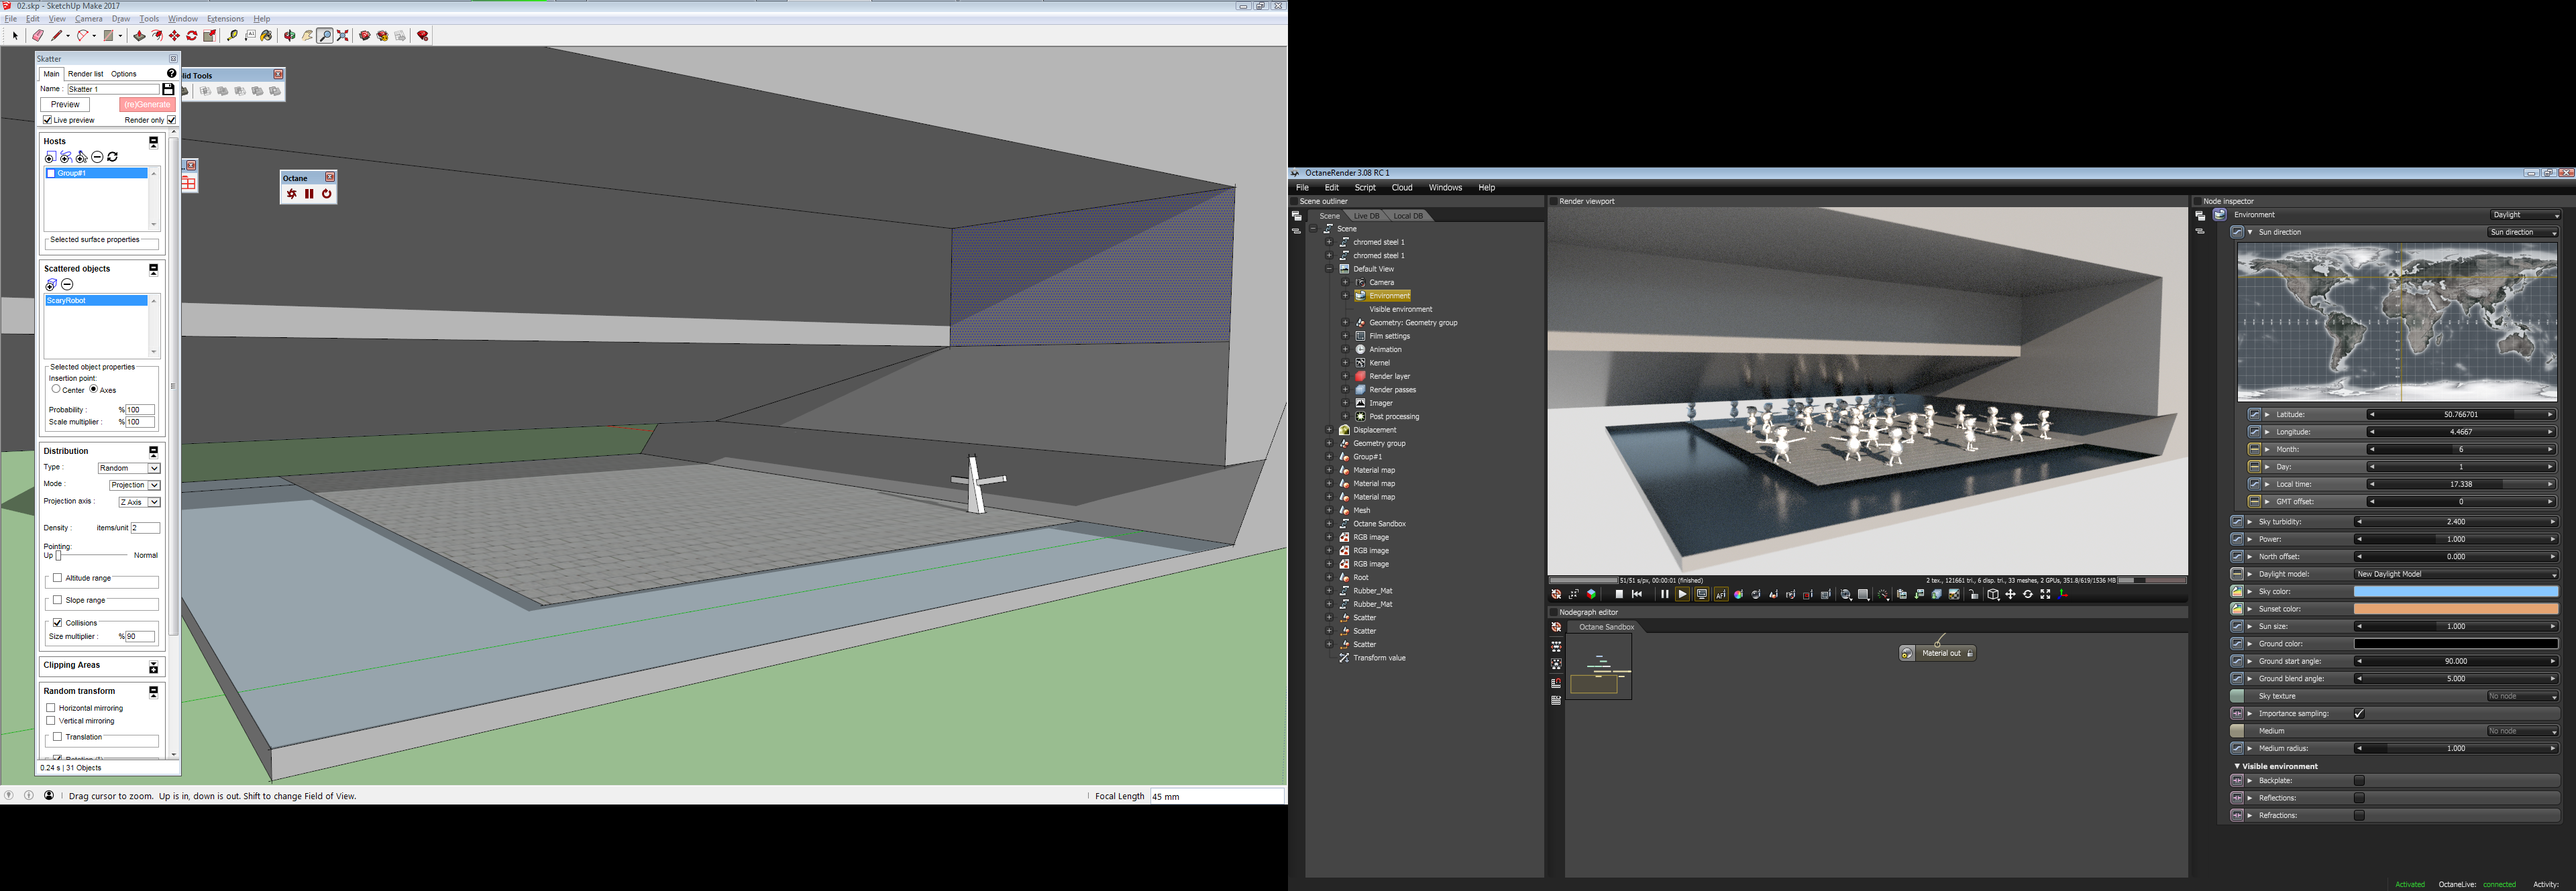Select the Eraser tool in SketchUp toolbar
This screenshot has height=891, width=2576.
pyautogui.click(x=38, y=36)
